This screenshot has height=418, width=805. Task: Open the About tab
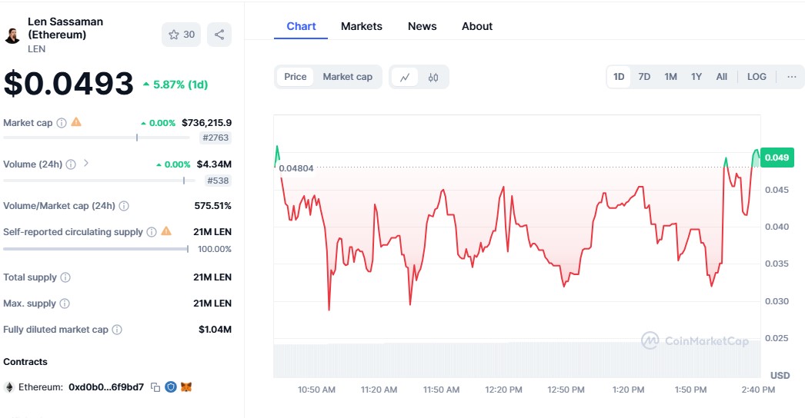point(477,26)
